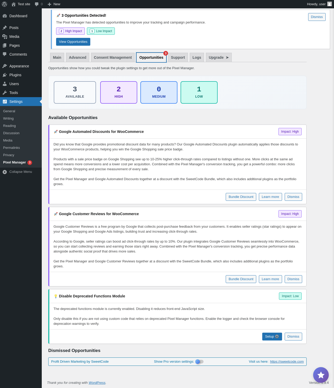This screenshot has height=388, width=334.
Task: Learn more about Google Customer Reviews
Action: (270, 279)
